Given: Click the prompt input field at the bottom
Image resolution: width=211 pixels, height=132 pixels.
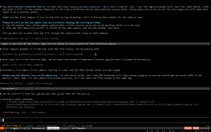Looking at the screenshot, I should [105, 120].
